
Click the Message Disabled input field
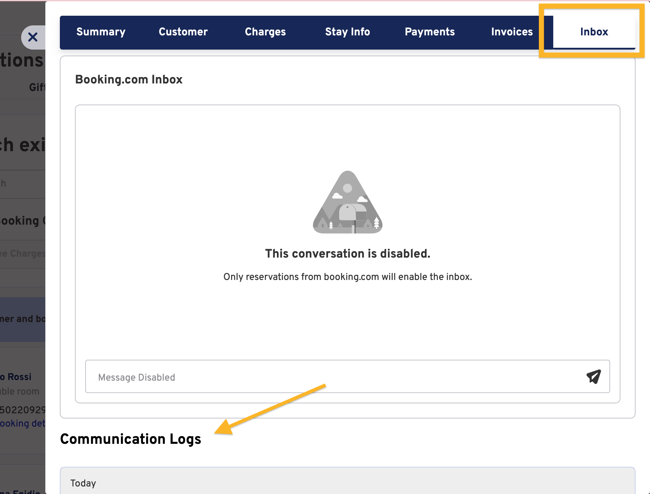[x=348, y=376]
